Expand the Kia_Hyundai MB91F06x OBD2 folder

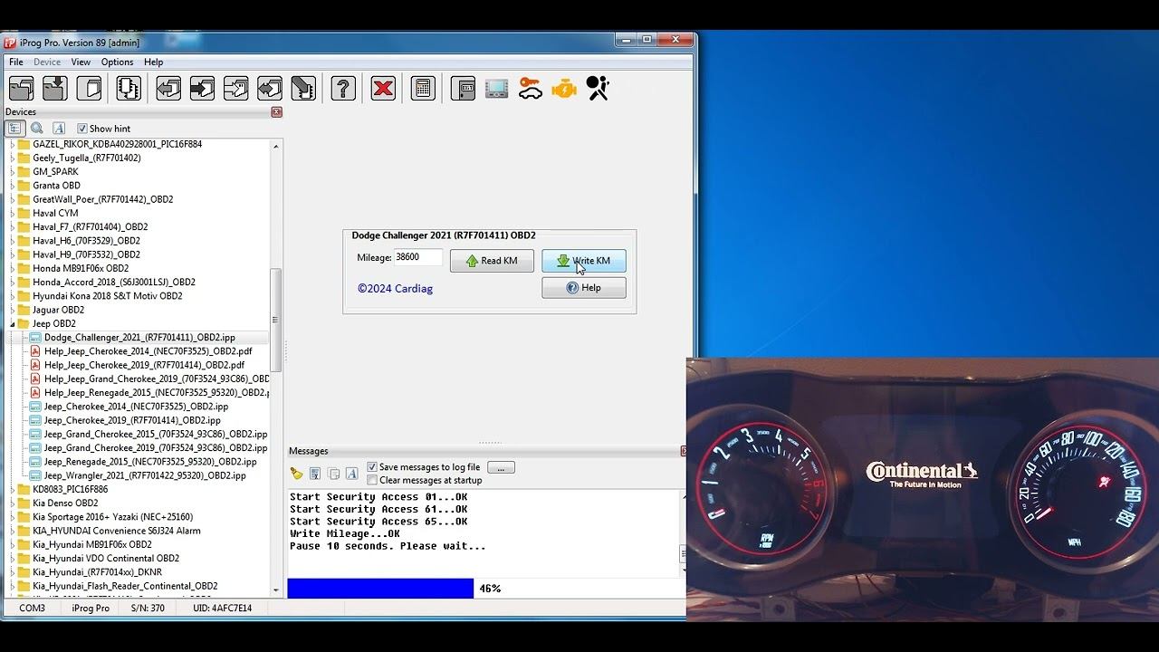point(13,544)
